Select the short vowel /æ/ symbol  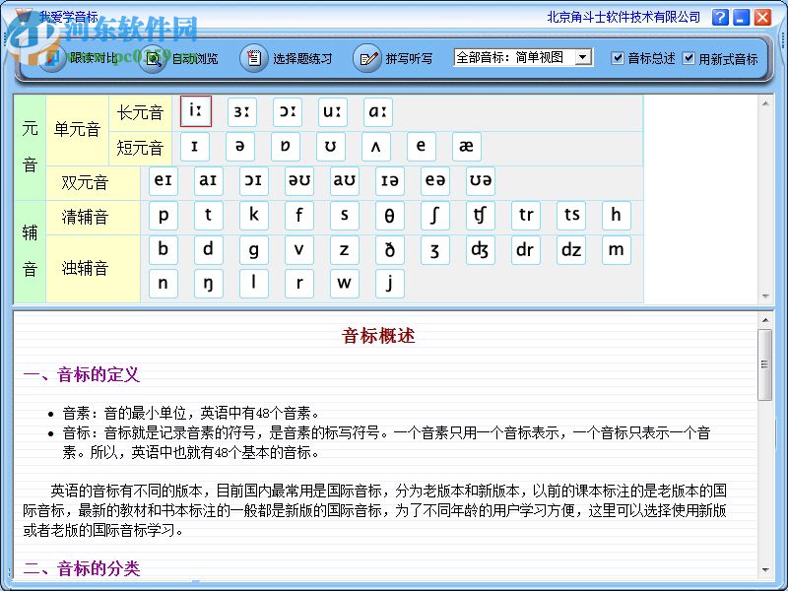[x=466, y=146]
